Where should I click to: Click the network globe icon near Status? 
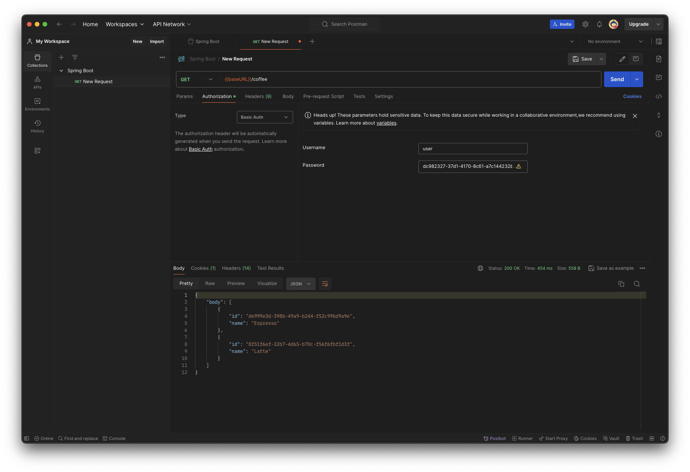pyautogui.click(x=480, y=268)
